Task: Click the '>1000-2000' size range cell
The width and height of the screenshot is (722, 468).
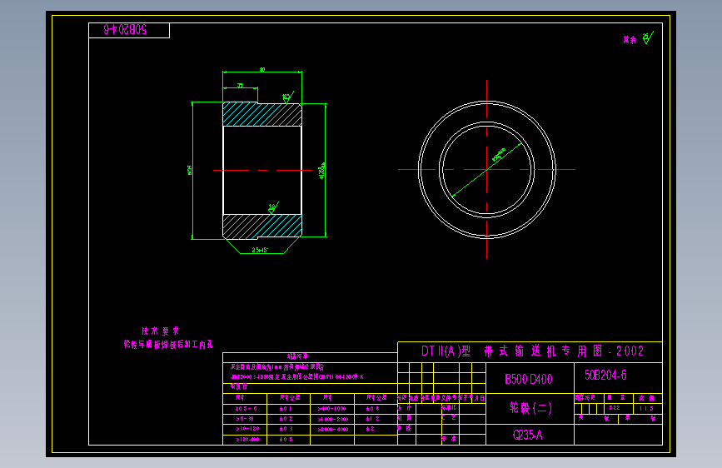Action: [x=333, y=419]
